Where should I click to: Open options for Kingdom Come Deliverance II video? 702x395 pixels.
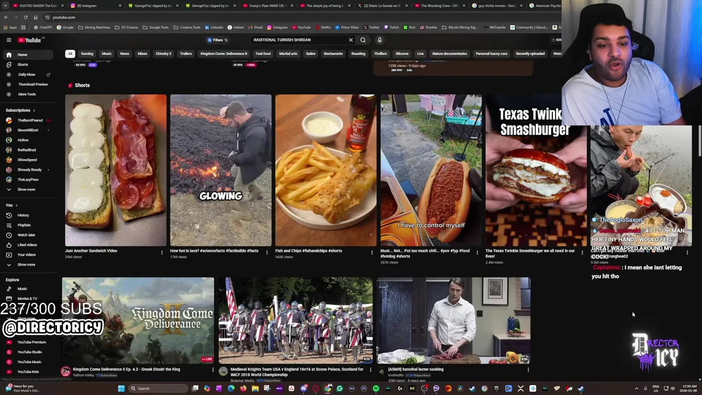point(213,370)
